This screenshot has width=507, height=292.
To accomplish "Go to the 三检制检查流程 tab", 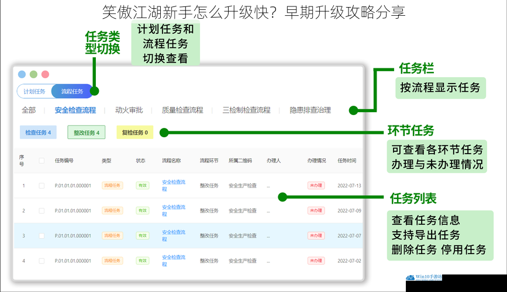I will tap(246, 110).
